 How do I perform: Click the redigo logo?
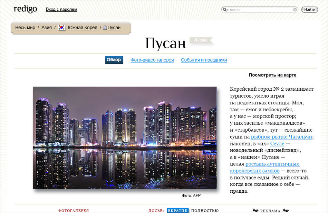[25, 9]
